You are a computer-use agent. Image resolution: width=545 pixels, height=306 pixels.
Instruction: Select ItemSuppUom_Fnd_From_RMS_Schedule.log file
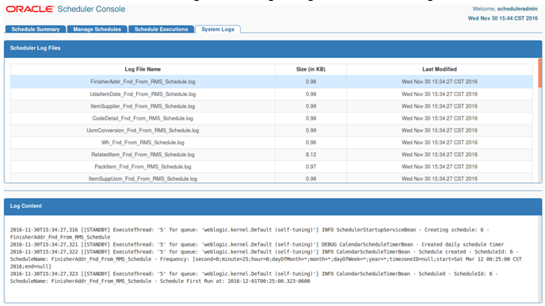coord(143,178)
